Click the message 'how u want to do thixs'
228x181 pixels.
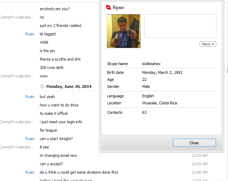(x=59, y=105)
